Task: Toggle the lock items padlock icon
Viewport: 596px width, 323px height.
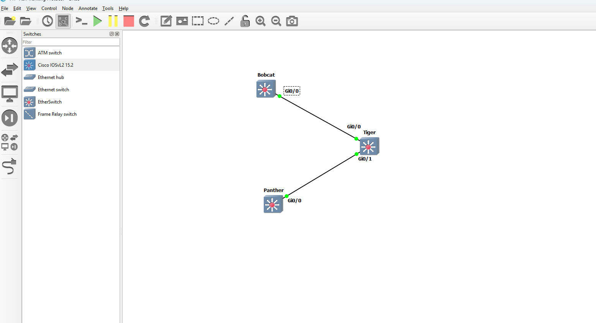Action: pos(245,21)
